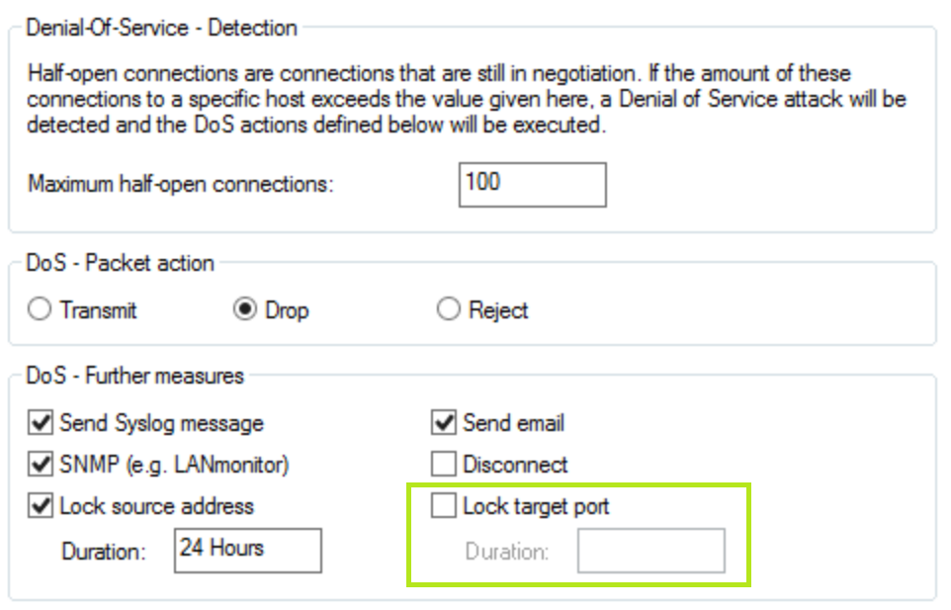Uncheck the Send email option

tap(444, 423)
